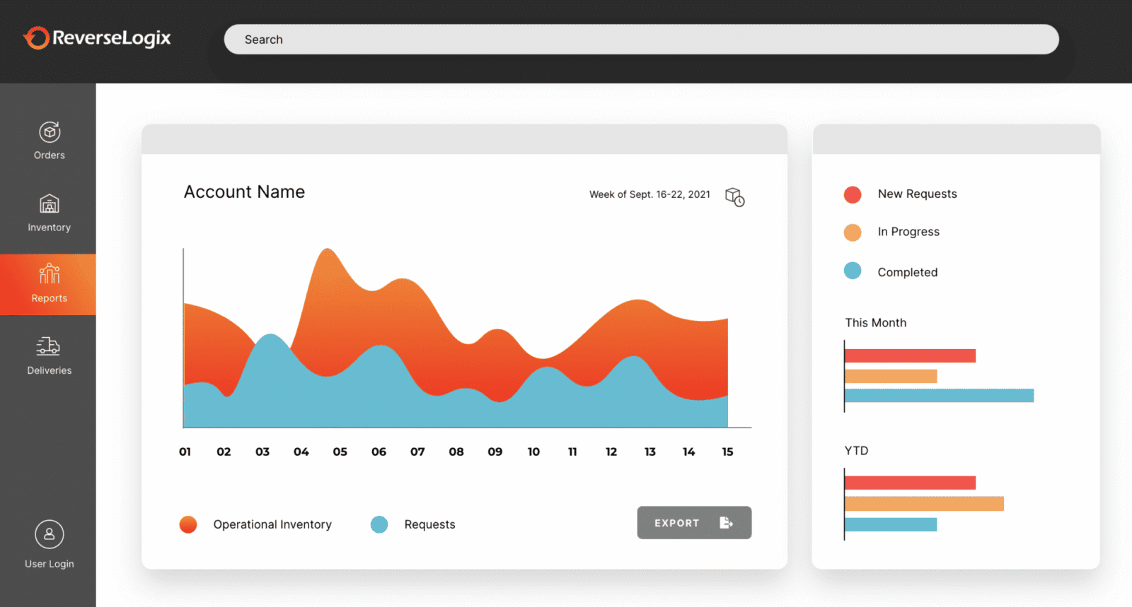Image resolution: width=1132 pixels, height=607 pixels.
Task: Click the 01 axis label
Action: click(185, 452)
